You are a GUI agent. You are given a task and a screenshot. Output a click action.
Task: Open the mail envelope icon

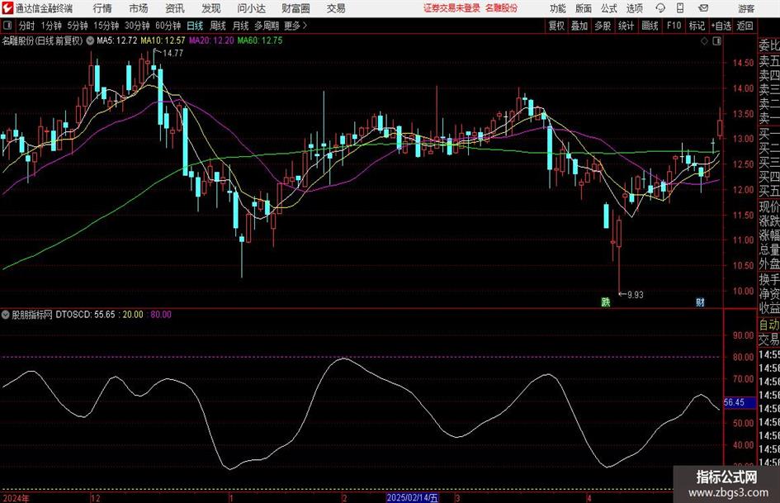click(703, 8)
